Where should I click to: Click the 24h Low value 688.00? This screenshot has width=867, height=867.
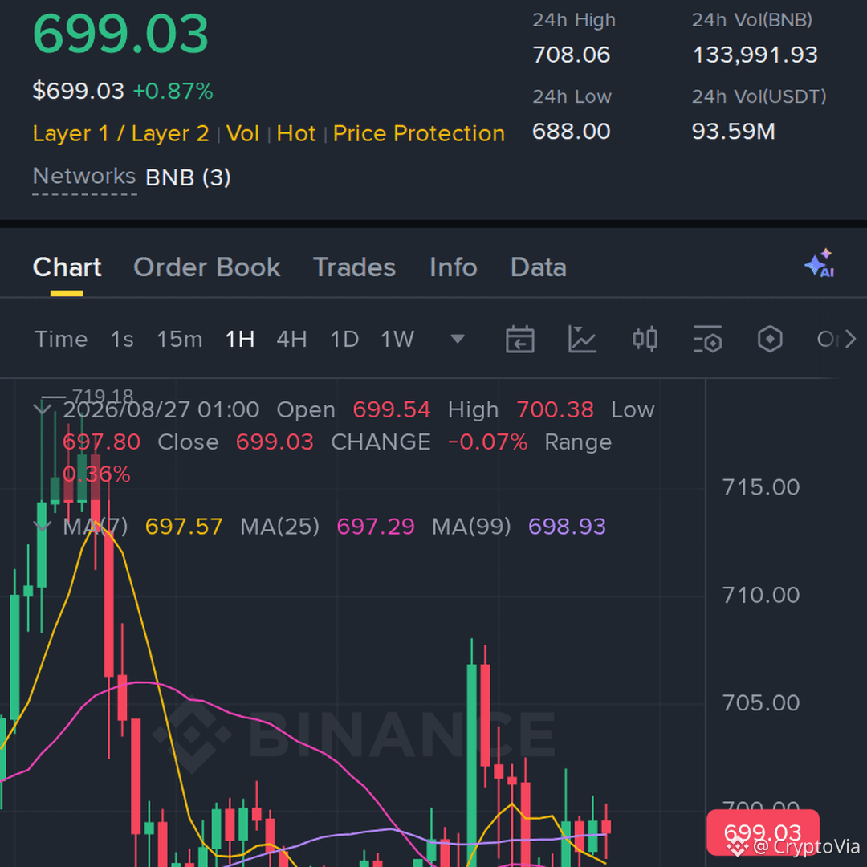coord(572,132)
